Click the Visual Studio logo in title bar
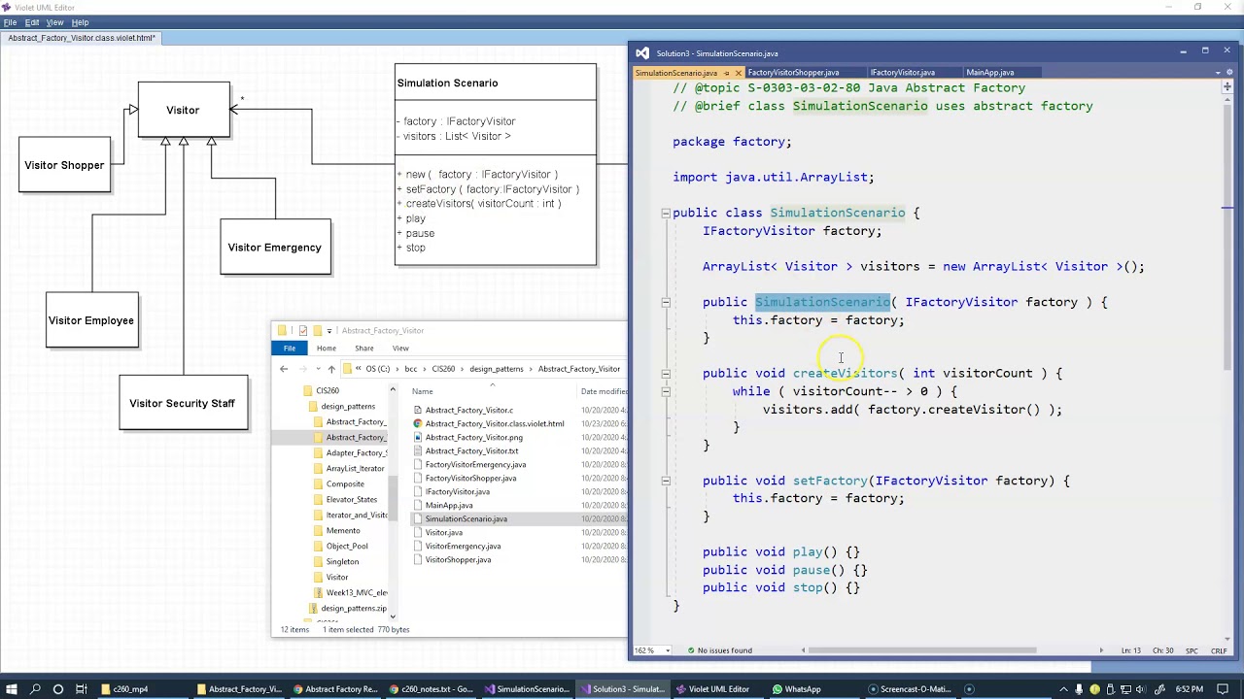The height and width of the screenshot is (699, 1244). pos(641,53)
